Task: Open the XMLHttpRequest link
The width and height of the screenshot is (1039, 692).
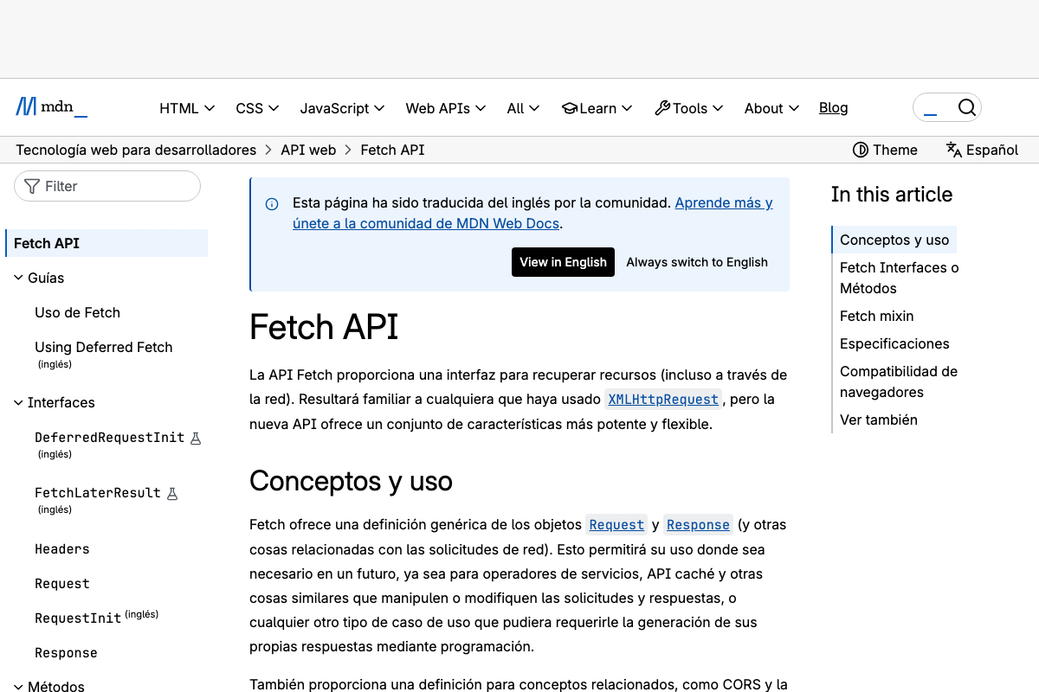Action: tap(663, 400)
